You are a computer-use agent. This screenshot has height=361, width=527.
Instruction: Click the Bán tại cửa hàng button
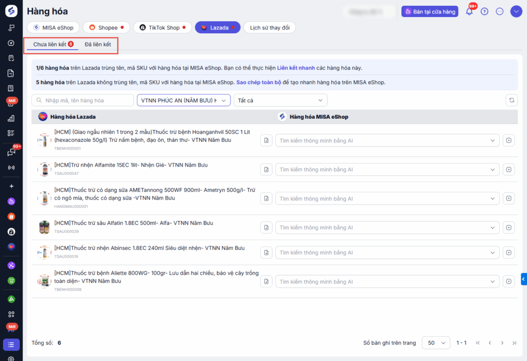(x=430, y=11)
